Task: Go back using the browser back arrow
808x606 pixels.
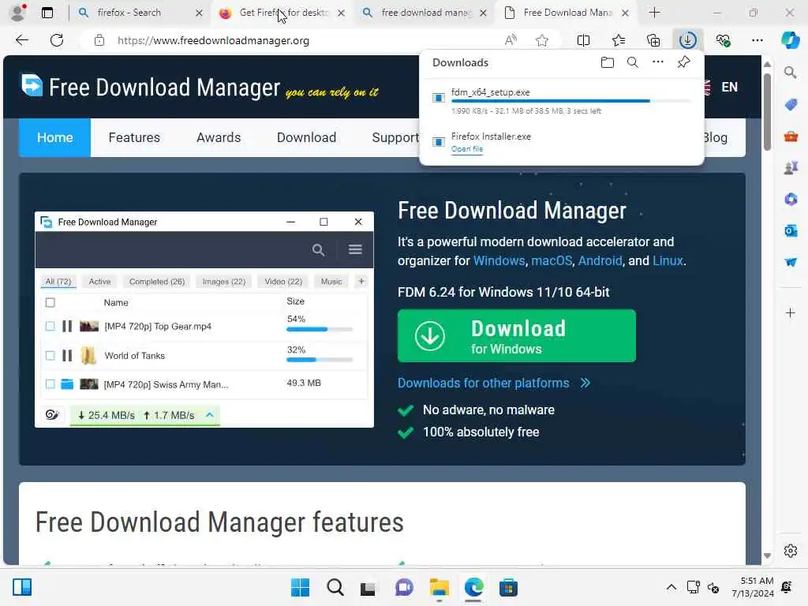Action: [21, 40]
